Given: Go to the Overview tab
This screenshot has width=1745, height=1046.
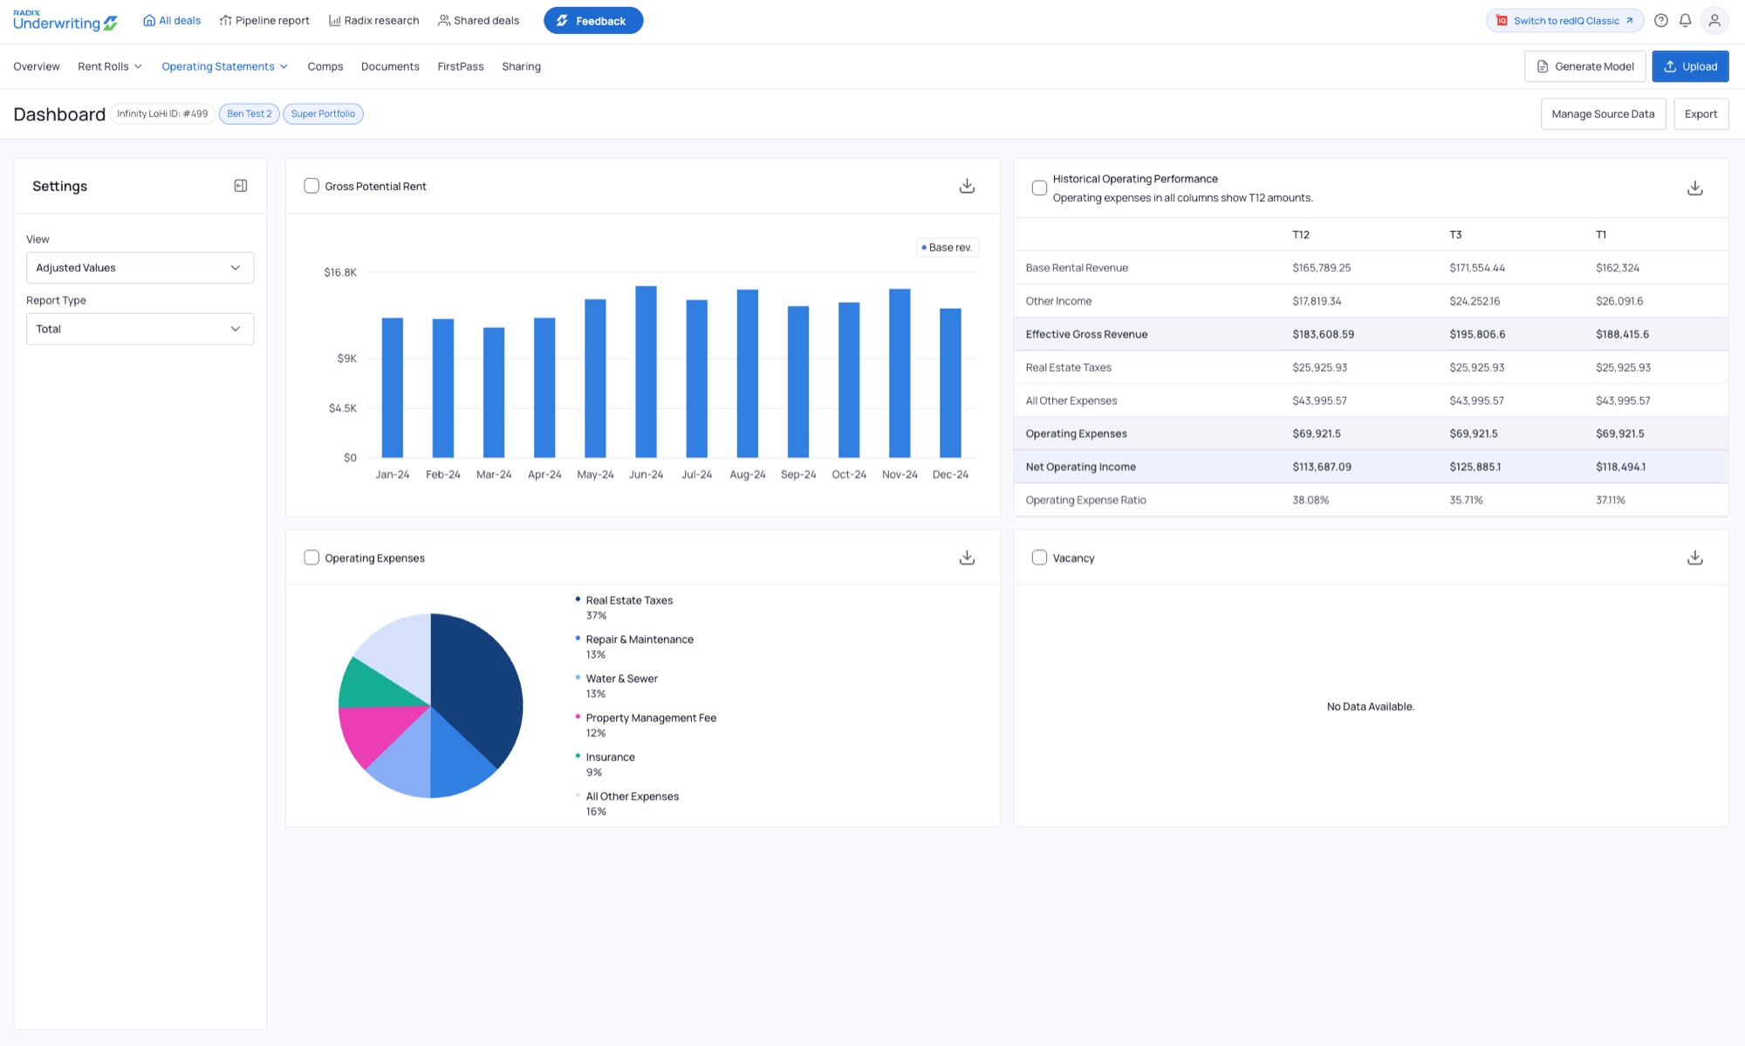Looking at the screenshot, I should click(37, 66).
